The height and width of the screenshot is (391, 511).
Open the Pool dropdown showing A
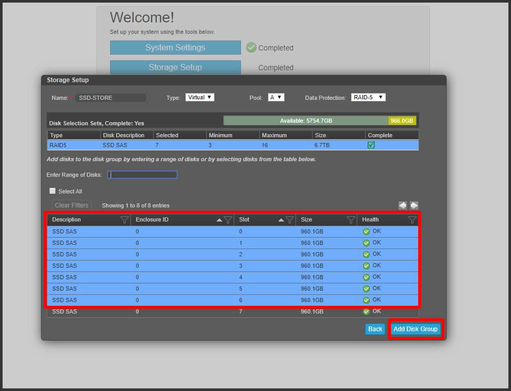[276, 97]
